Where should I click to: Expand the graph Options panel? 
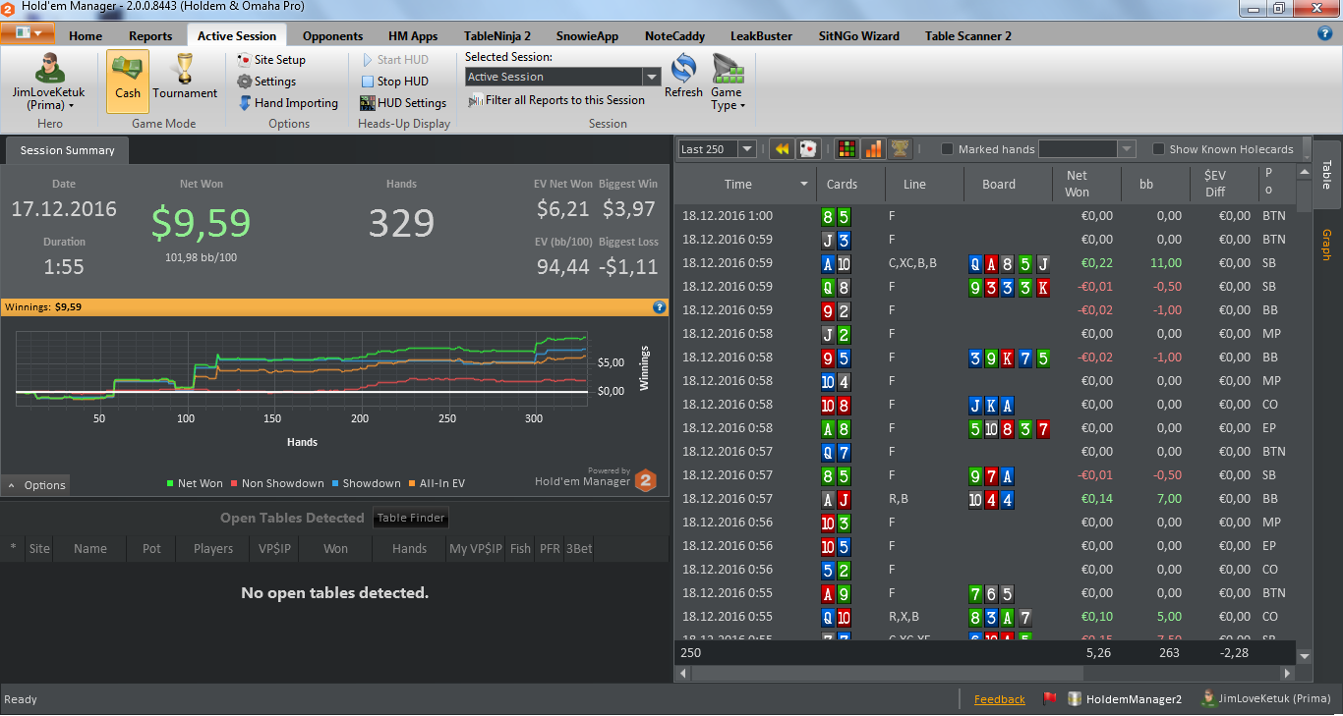click(35, 485)
